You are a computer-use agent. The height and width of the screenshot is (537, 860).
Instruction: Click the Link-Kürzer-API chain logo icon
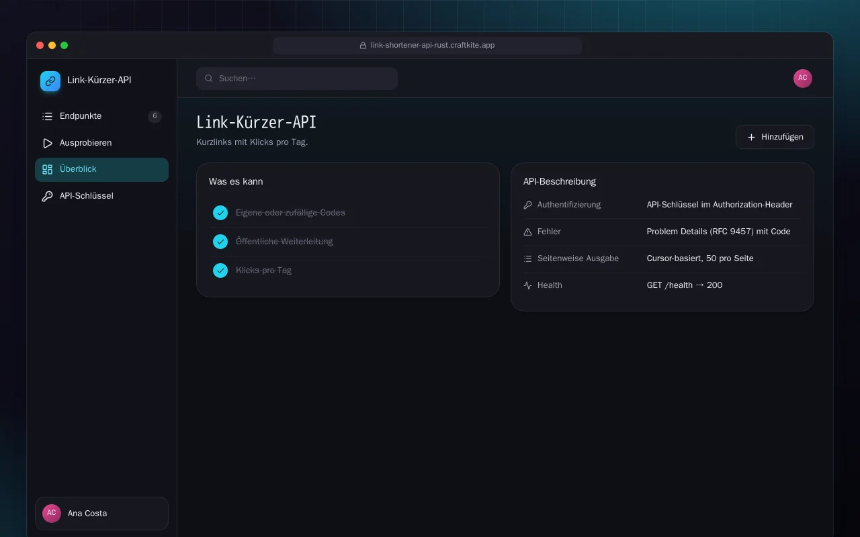coord(50,81)
